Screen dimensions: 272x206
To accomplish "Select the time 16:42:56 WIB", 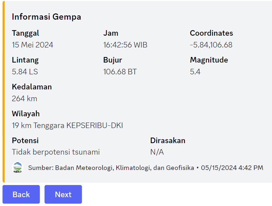I will pyautogui.click(x=125, y=45).
